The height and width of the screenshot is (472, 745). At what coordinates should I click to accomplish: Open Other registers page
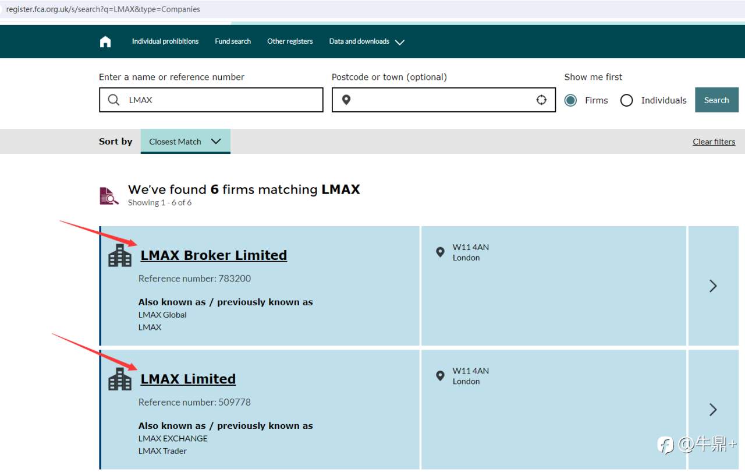[x=290, y=41]
